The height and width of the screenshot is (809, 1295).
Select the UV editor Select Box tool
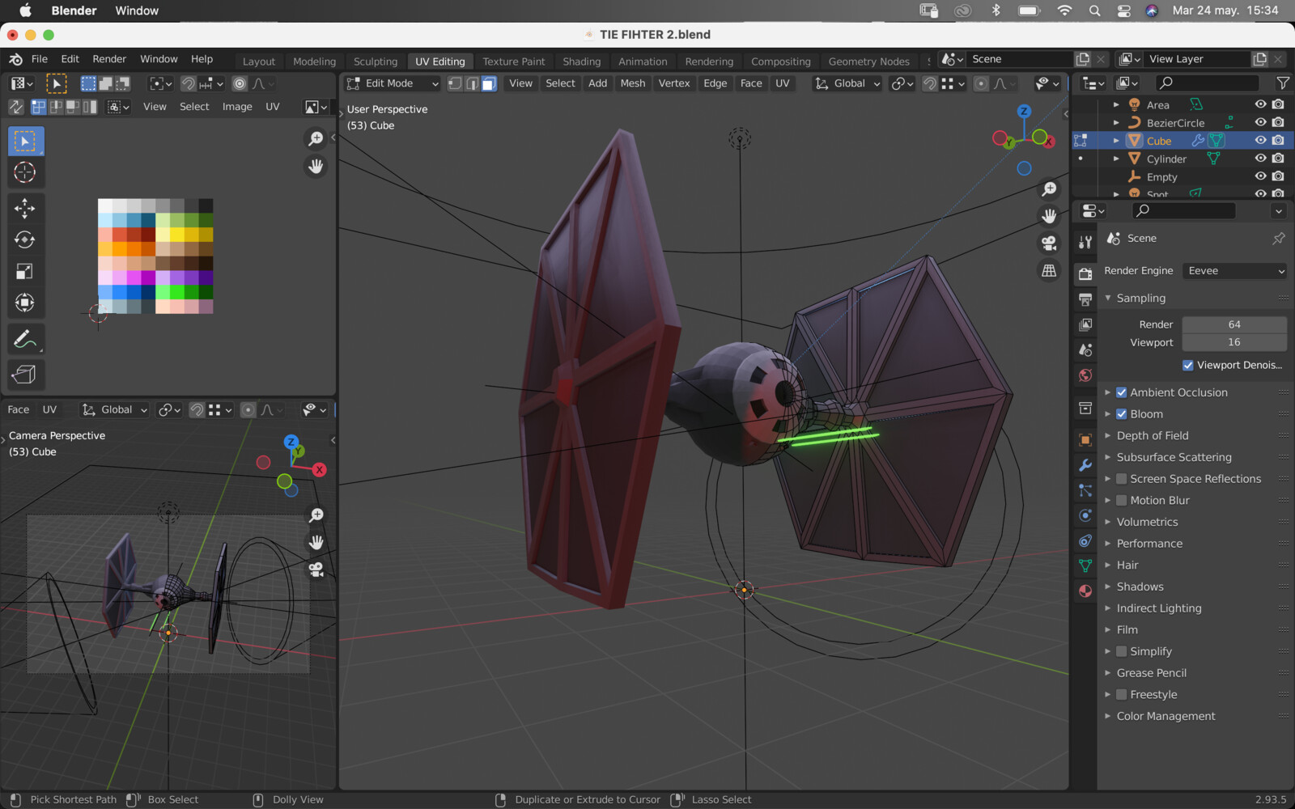25,142
